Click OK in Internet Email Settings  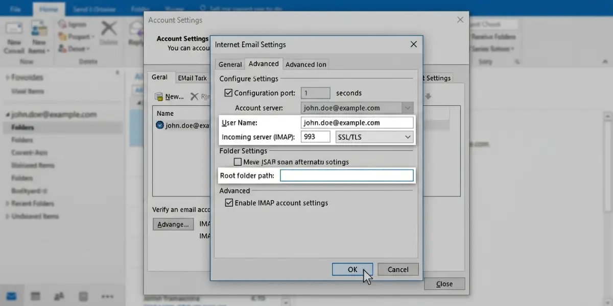pos(352,269)
